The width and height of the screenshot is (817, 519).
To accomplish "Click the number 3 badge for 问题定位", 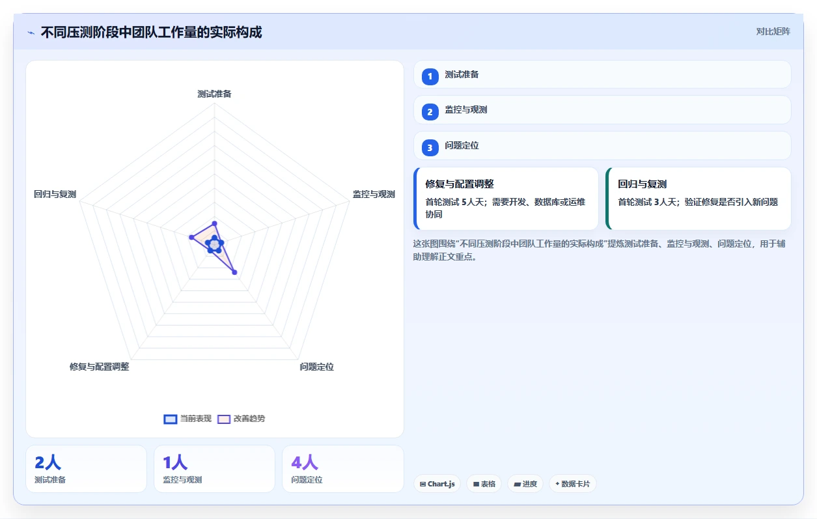I will pos(430,148).
